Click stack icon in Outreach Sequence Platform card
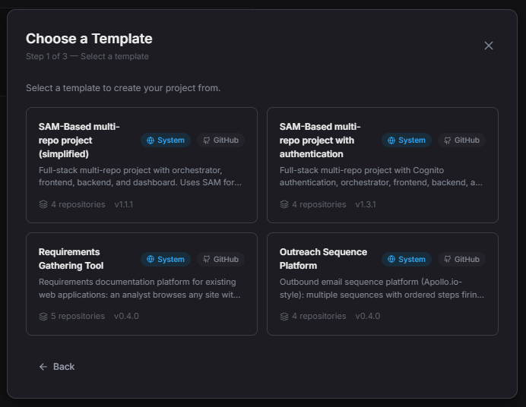The image size is (526, 407). [x=284, y=317]
